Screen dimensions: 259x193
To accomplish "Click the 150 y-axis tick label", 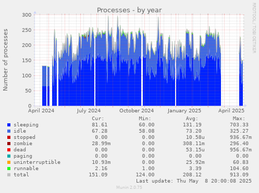I will [x=27, y=60].
